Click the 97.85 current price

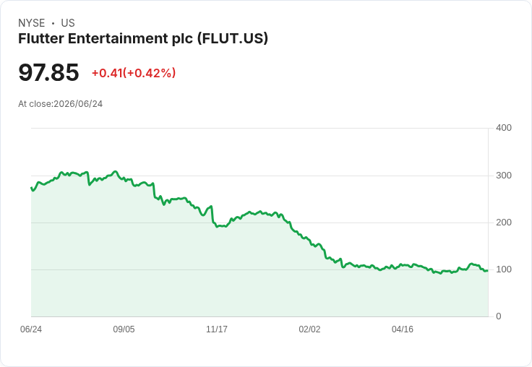tap(48, 72)
